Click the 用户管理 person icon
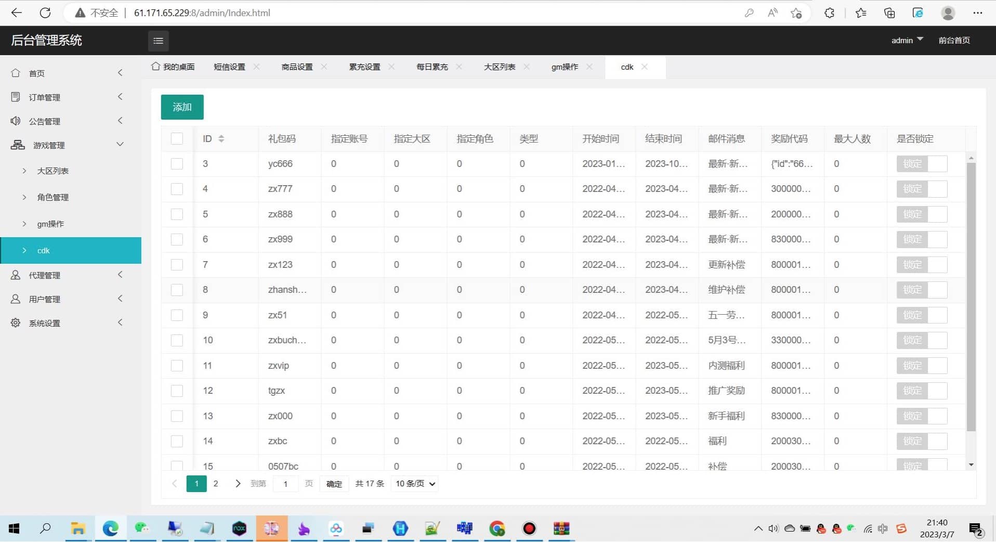Viewport: 996px width, 542px height. [x=15, y=299]
